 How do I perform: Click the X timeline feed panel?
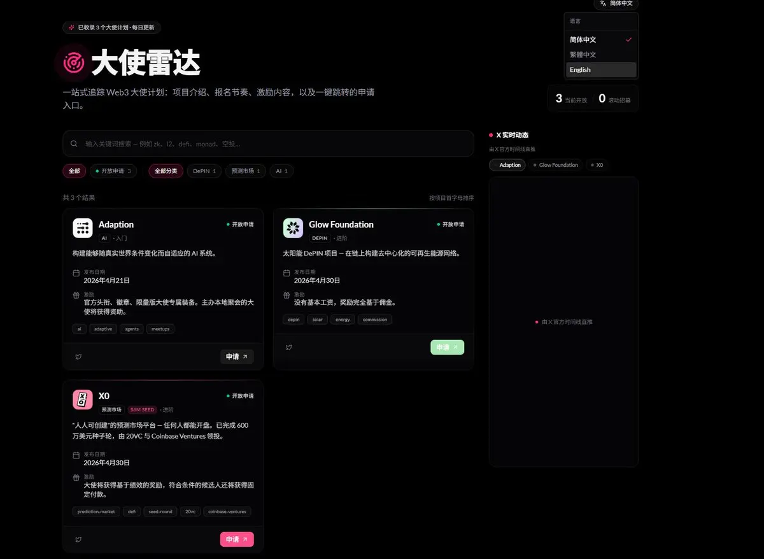tap(563, 322)
